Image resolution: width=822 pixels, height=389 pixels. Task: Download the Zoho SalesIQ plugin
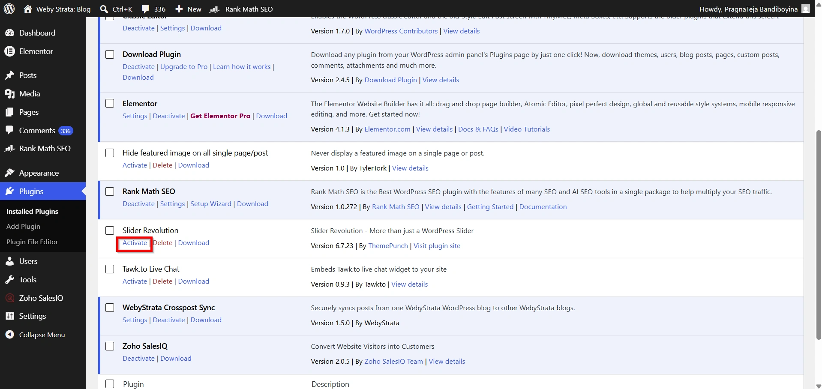tap(176, 359)
